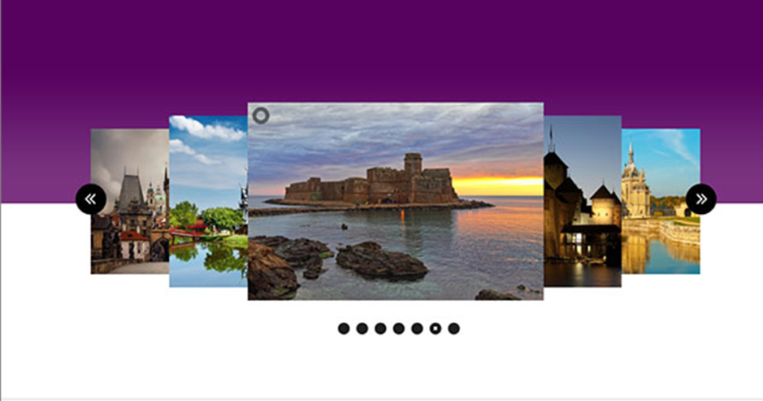This screenshot has height=401, width=763.
Task: Jump to the fourth pagination dot
Action: point(399,329)
